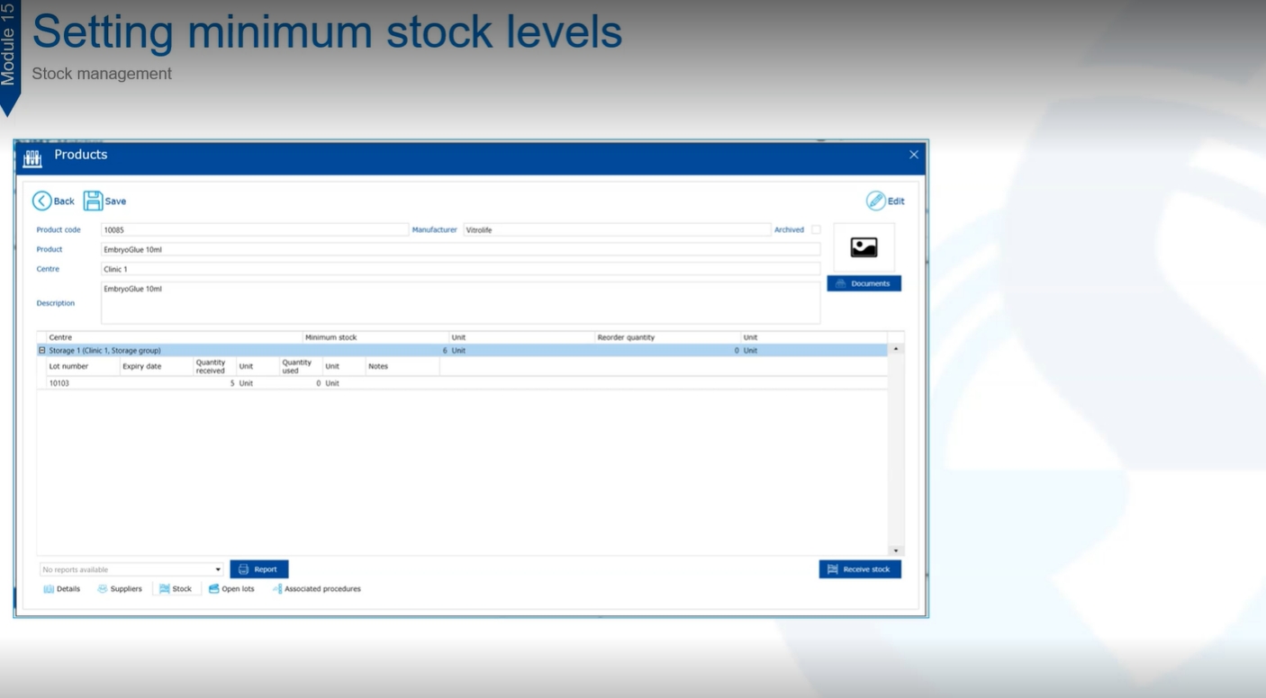Screen dimensions: 1266x698
Task: Collapse the Storage 1 row expander
Action: click(42, 351)
